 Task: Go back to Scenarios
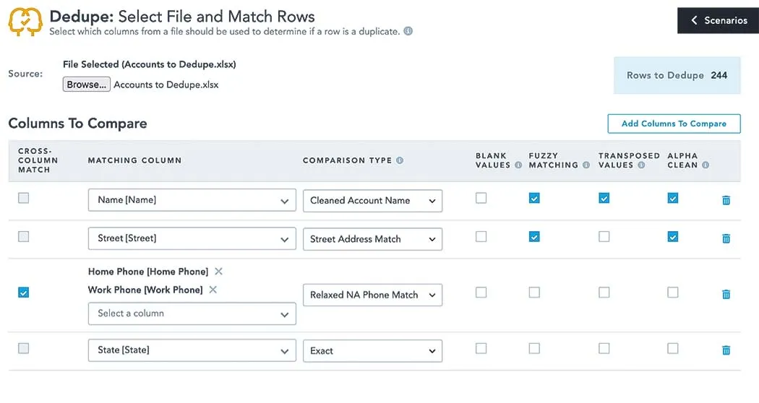718,20
